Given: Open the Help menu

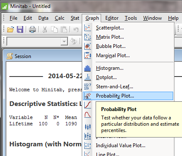Looking at the screenshot, I should point(173,18).
